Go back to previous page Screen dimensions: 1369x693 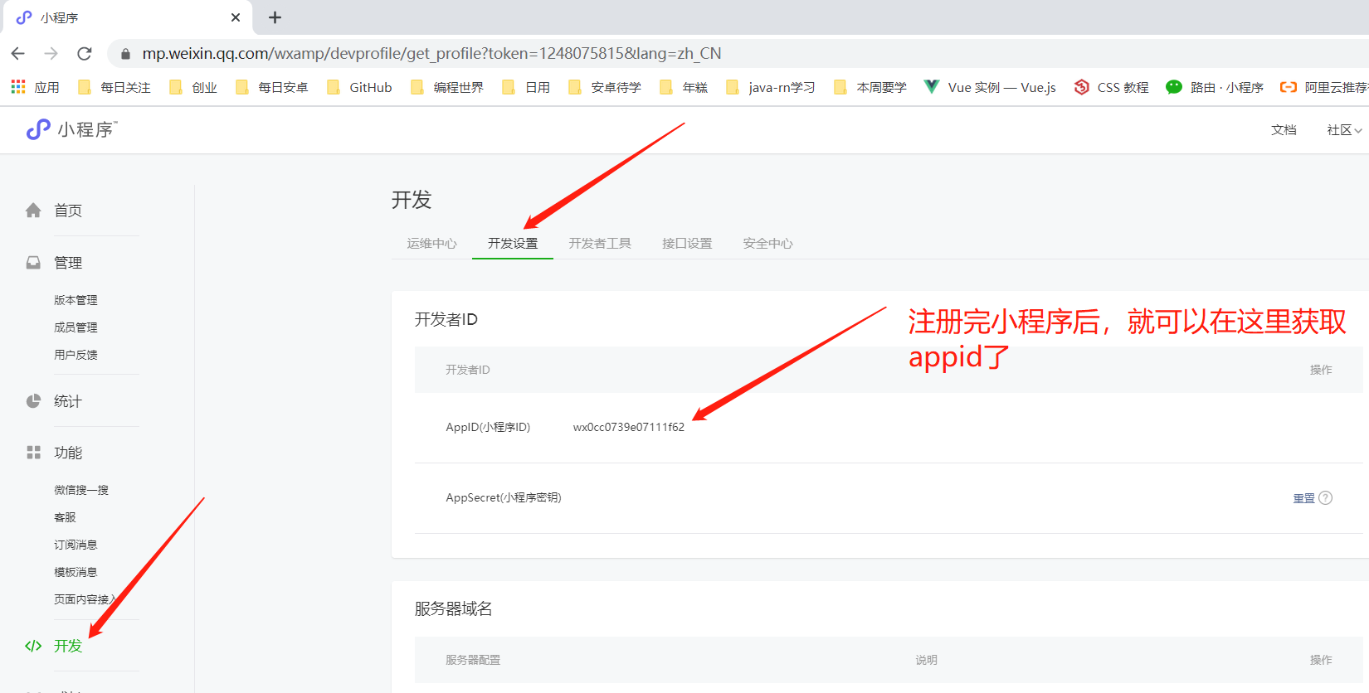tap(18, 54)
